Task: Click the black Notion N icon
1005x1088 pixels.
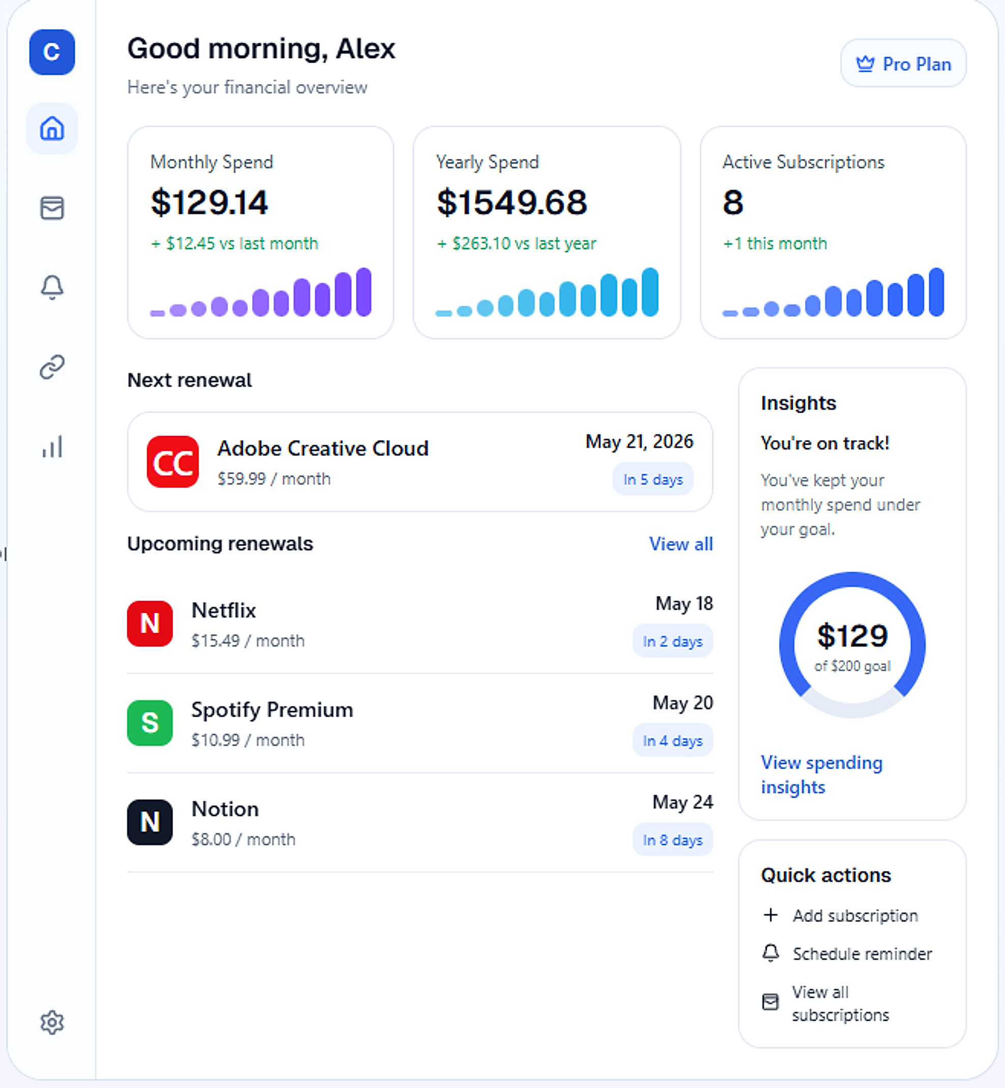Action: click(x=150, y=822)
